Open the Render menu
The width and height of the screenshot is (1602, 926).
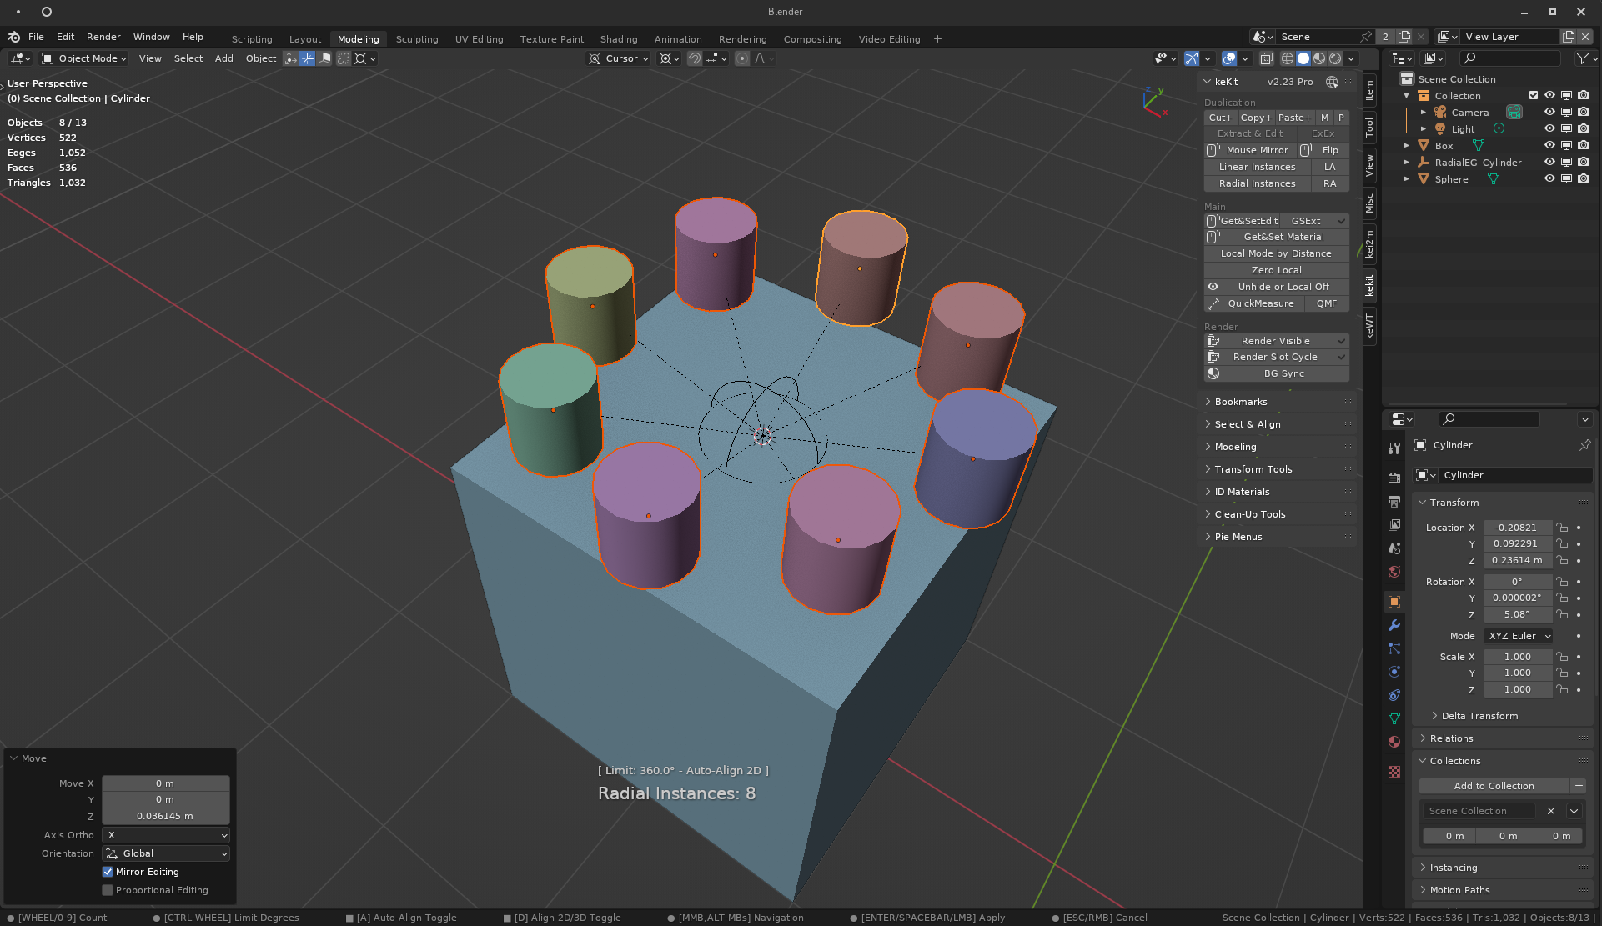[103, 37]
